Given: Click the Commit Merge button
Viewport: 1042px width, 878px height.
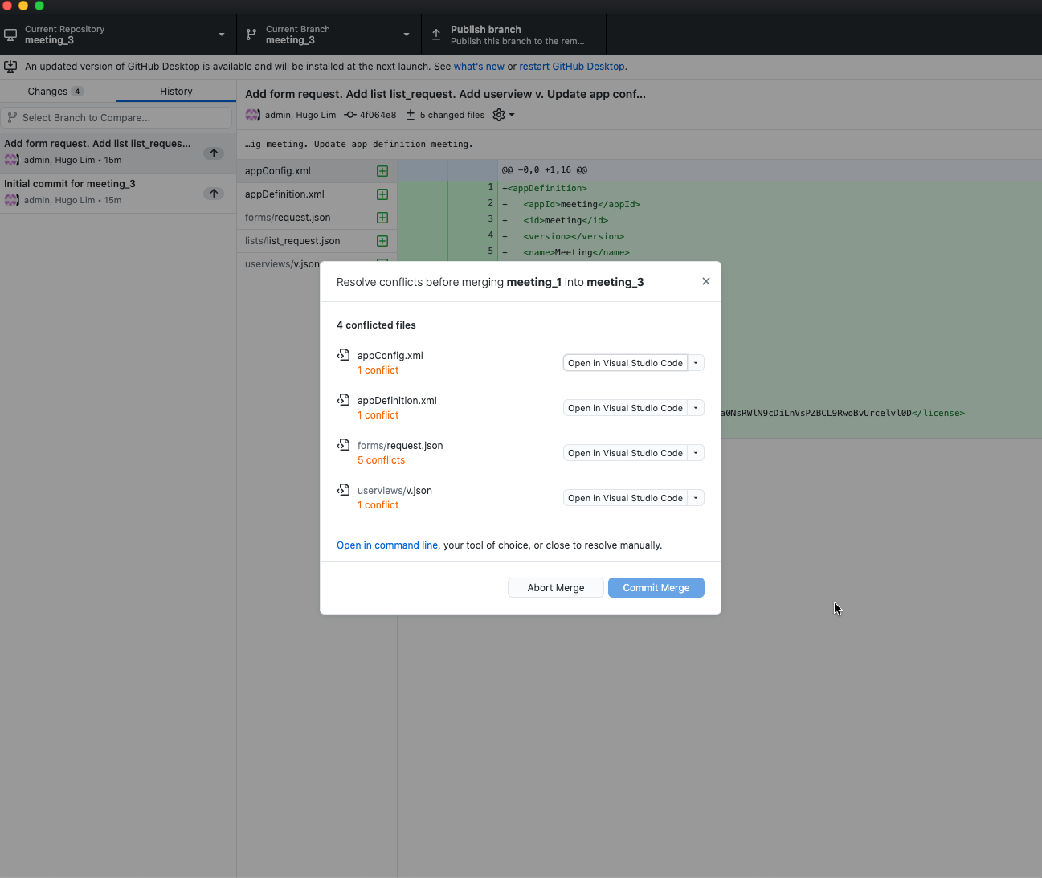Looking at the screenshot, I should point(656,588).
